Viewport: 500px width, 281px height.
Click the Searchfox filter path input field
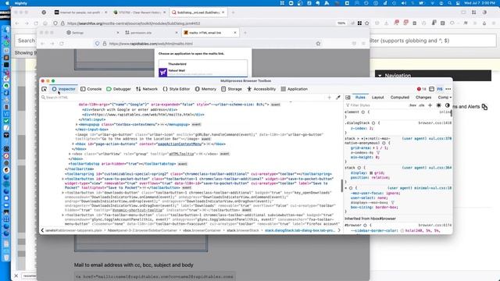tap(433, 41)
